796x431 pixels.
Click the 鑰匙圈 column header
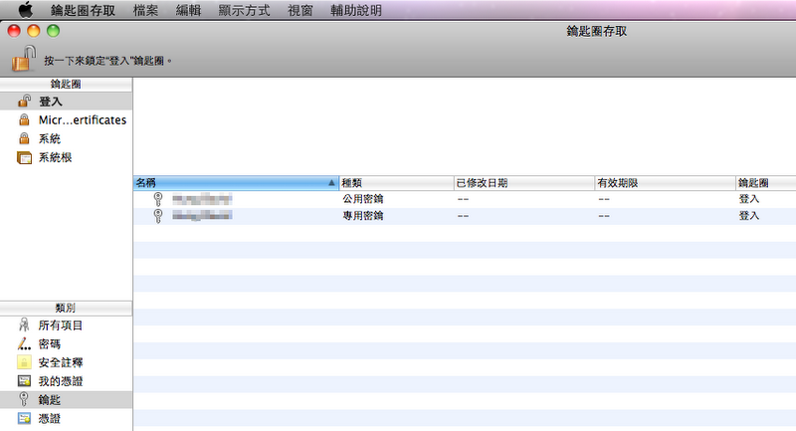(x=763, y=183)
